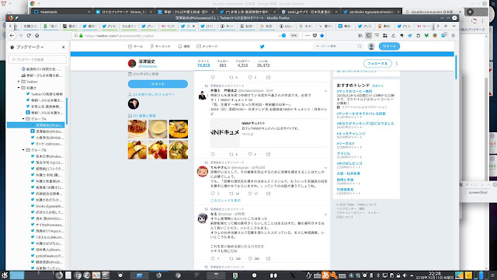Open the more options dots beside Follow button

coord(397,64)
